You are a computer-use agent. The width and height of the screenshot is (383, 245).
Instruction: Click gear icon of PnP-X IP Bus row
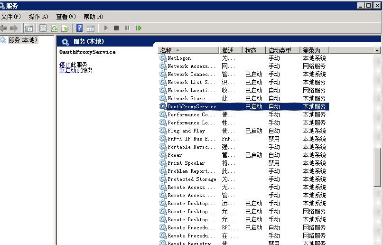pyautogui.click(x=163, y=139)
